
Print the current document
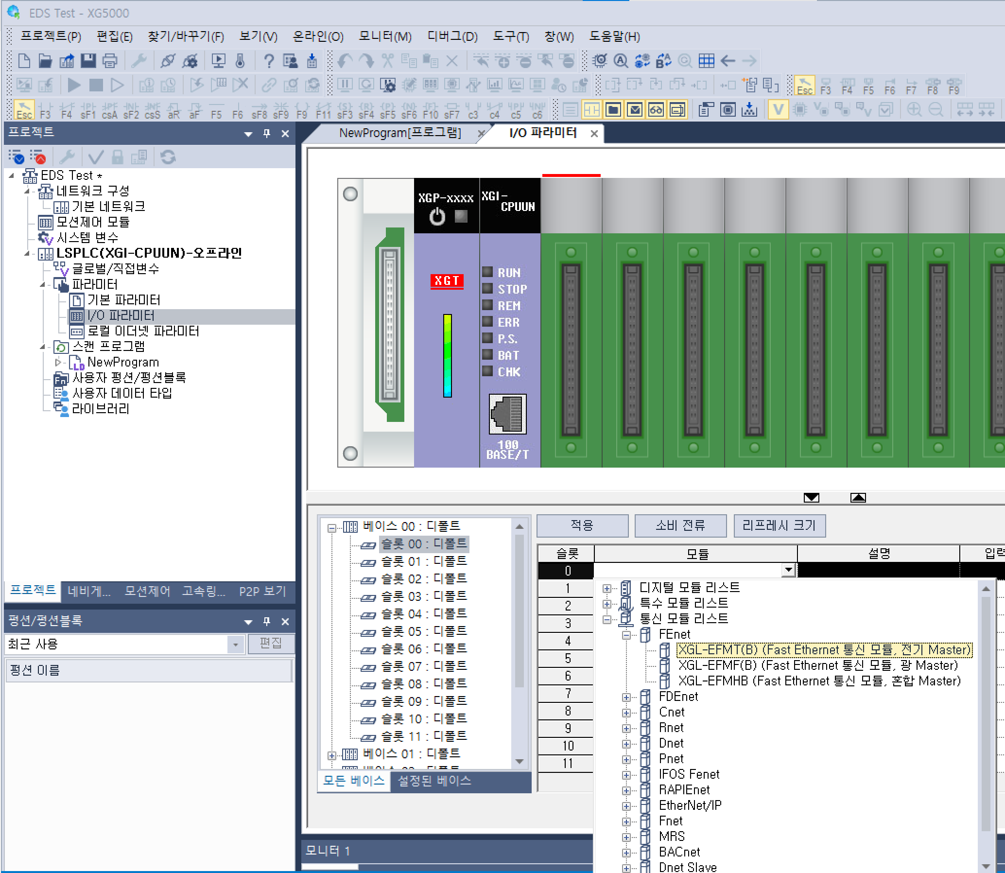pyautogui.click(x=109, y=60)
